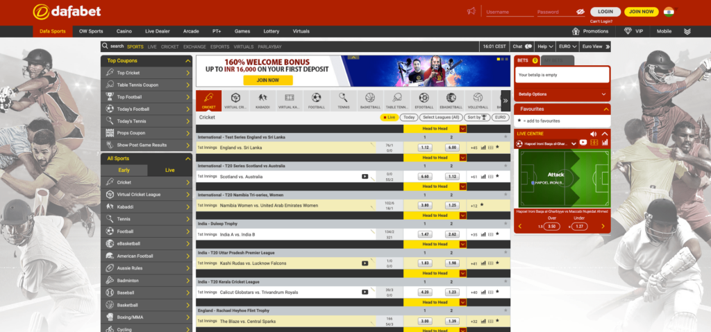The height and width of the screenshot is (332, 711).
Task: Click the dafabet logo
Action: pyautogui.click(x=67, y=12)
